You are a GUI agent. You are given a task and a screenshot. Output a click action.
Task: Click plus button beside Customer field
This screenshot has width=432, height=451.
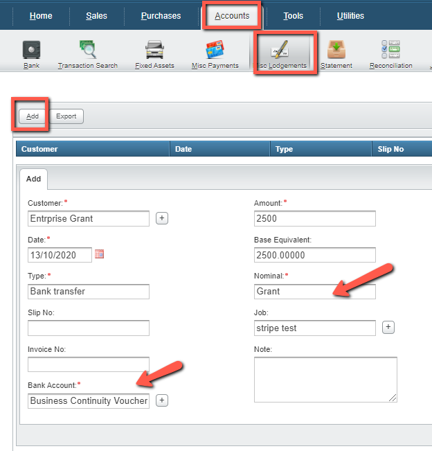click(162, 218)
